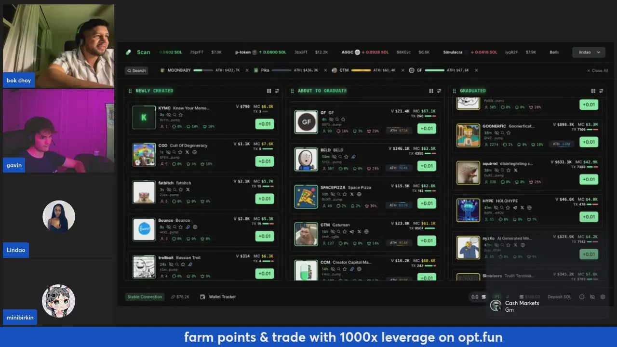Screen dimensions: 617x347
Task: Click the BELD pump pill icon
Action: click(x=353, y=157)
